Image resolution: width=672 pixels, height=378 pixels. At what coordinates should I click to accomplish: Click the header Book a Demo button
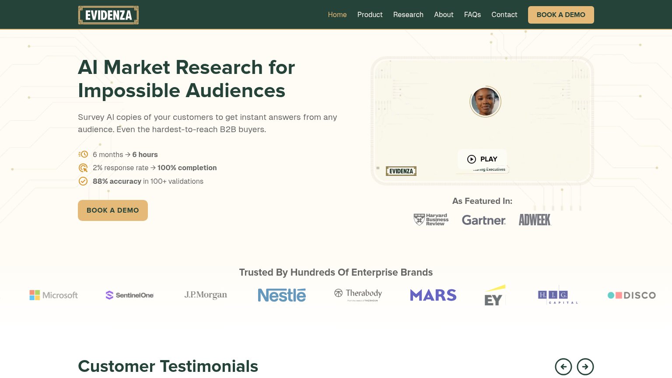tap(561, 15)
